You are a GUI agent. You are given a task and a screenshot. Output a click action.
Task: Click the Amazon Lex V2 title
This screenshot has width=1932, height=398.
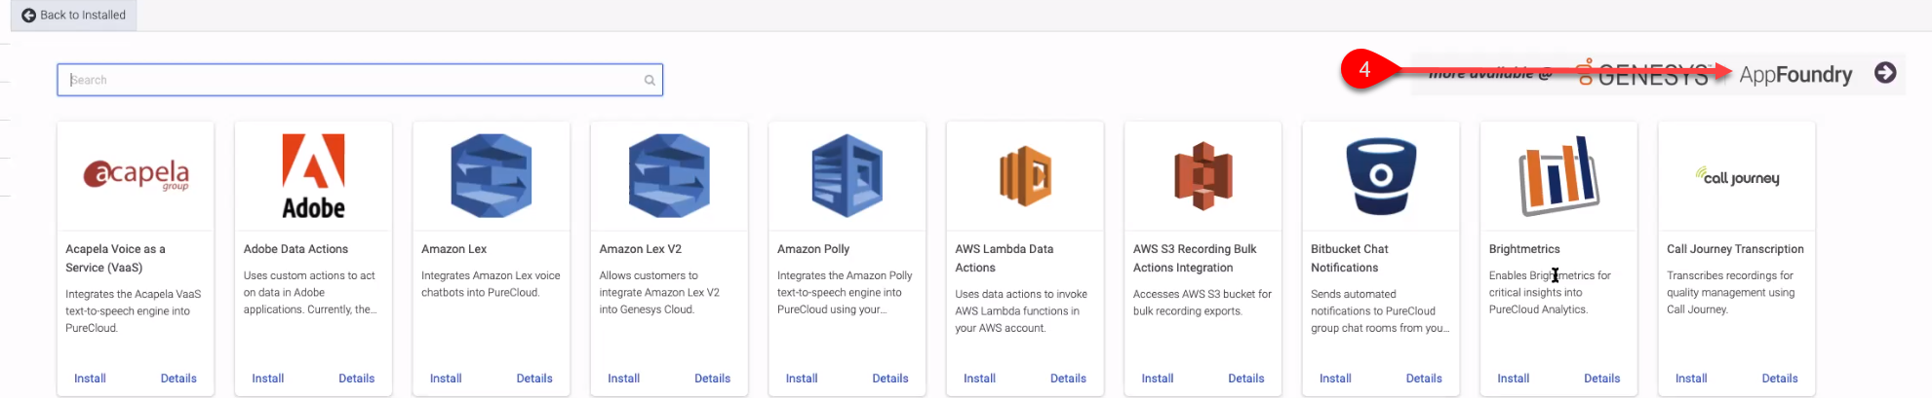click(641, 249)
